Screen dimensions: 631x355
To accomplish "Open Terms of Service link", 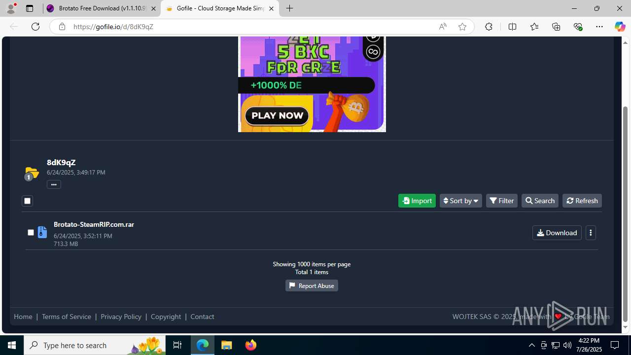I will pos(67,317).
